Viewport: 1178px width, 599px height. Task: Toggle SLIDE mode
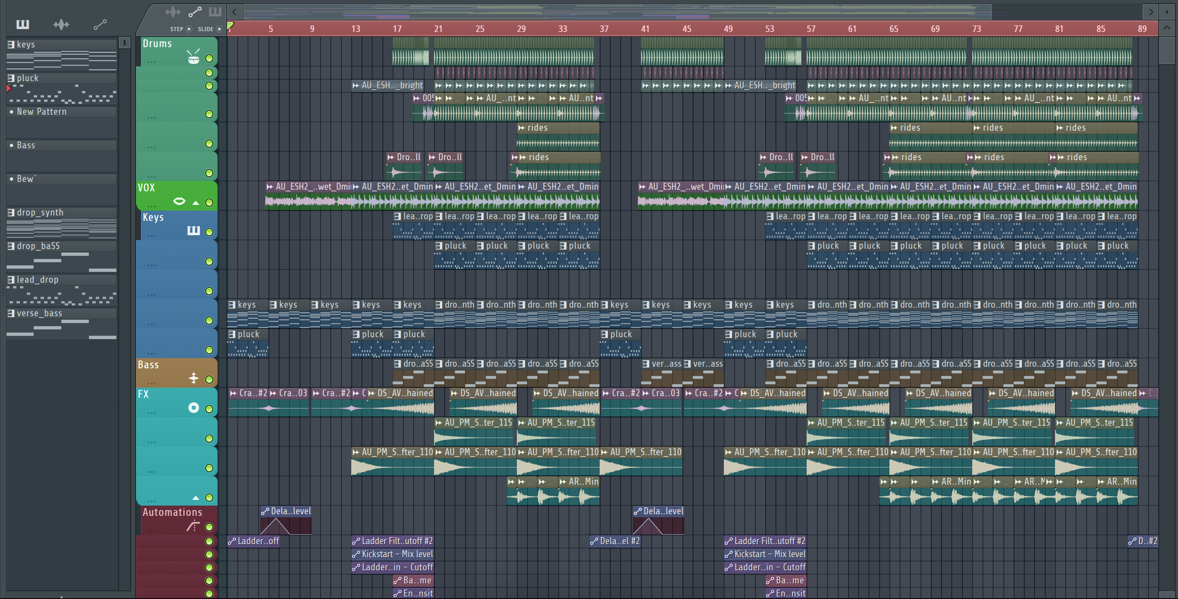[x=219, y=29]
